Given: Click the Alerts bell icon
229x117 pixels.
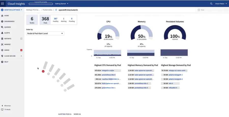Looking at the screenshot, I should tap(2, 33).
